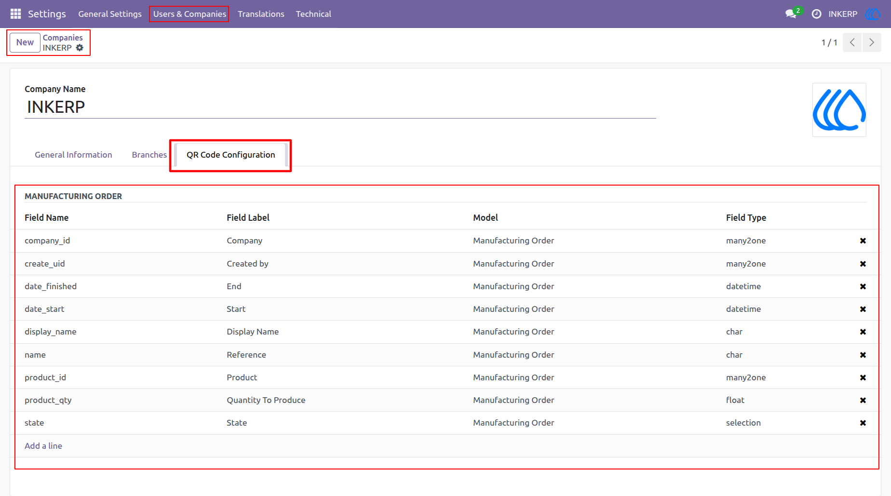This screenshot has width=891, height=496.
Task: Click the selection field type cell
Action: pyautogui.click(x=743, y=423)
